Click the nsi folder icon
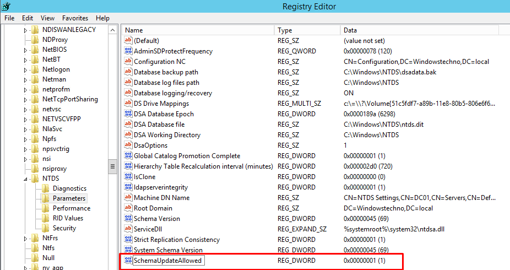The width and height of the screenshot is (510, 270). (35, 159)
